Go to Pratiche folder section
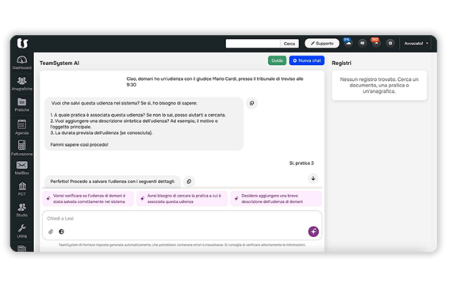The height and width of the screenshot is (287, 457). 22,105
